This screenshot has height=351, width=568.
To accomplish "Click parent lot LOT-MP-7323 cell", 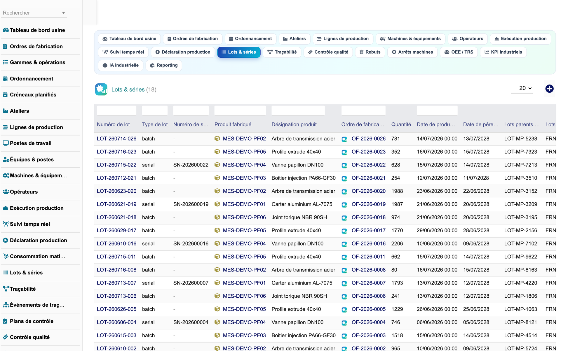I will (521, 152).
